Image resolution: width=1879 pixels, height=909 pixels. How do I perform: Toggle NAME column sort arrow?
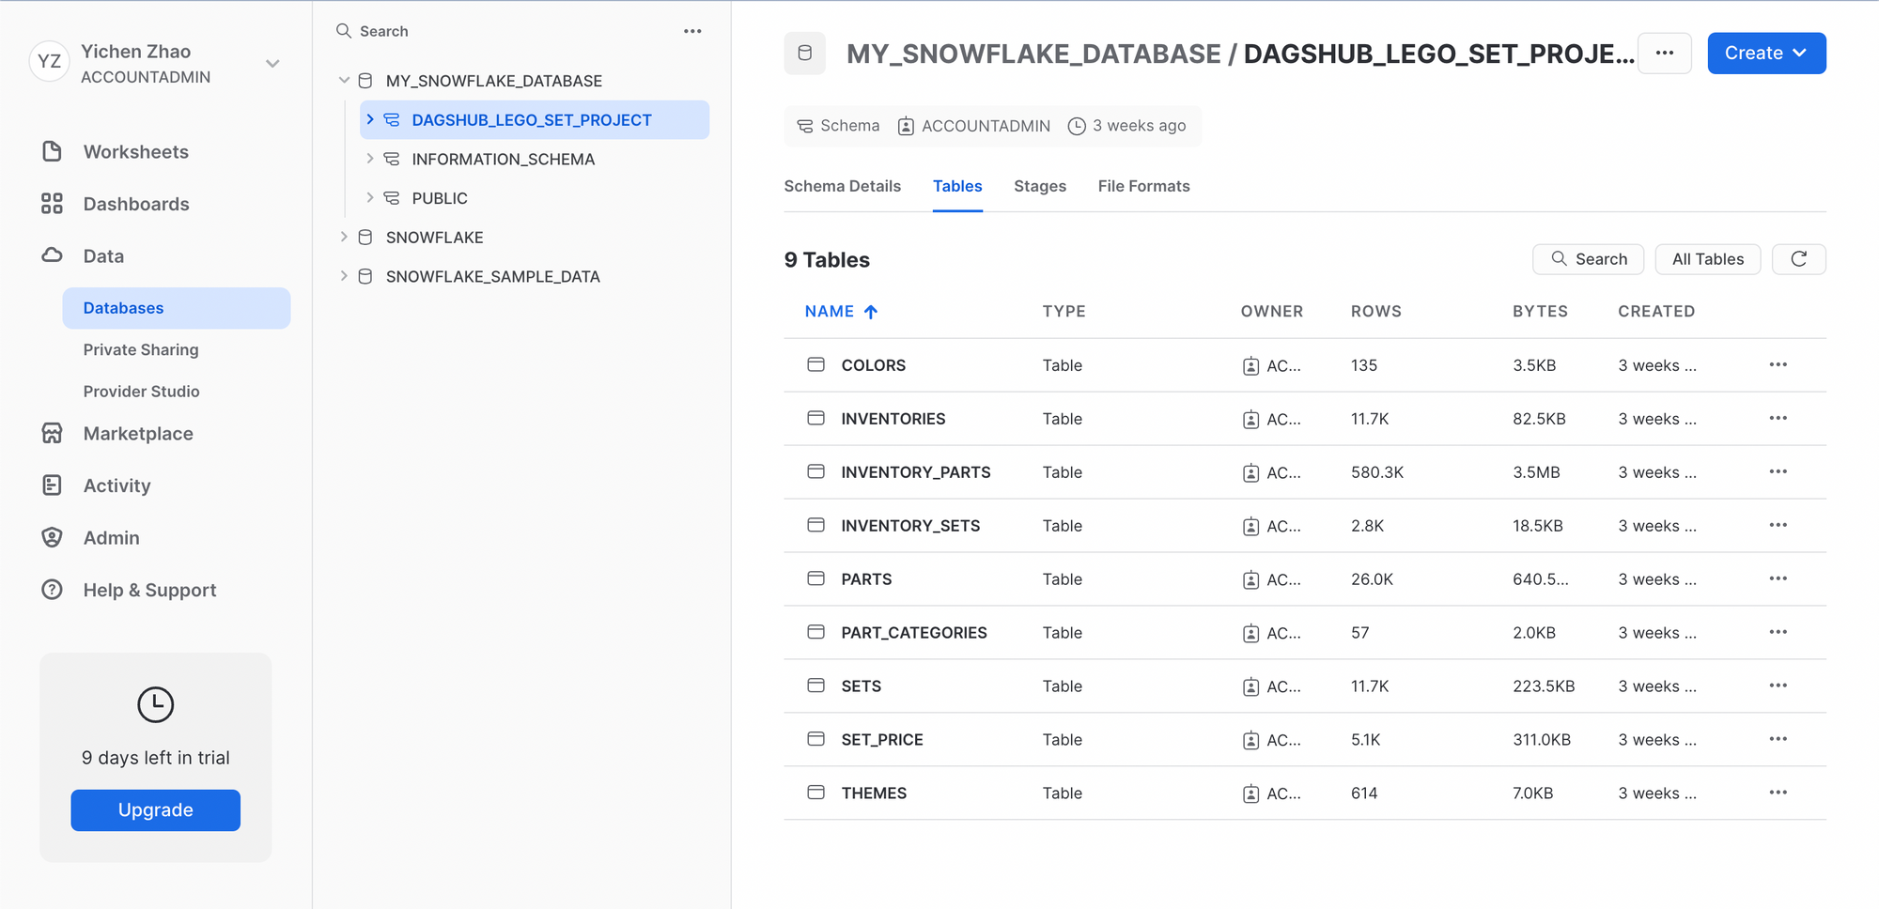871,312
